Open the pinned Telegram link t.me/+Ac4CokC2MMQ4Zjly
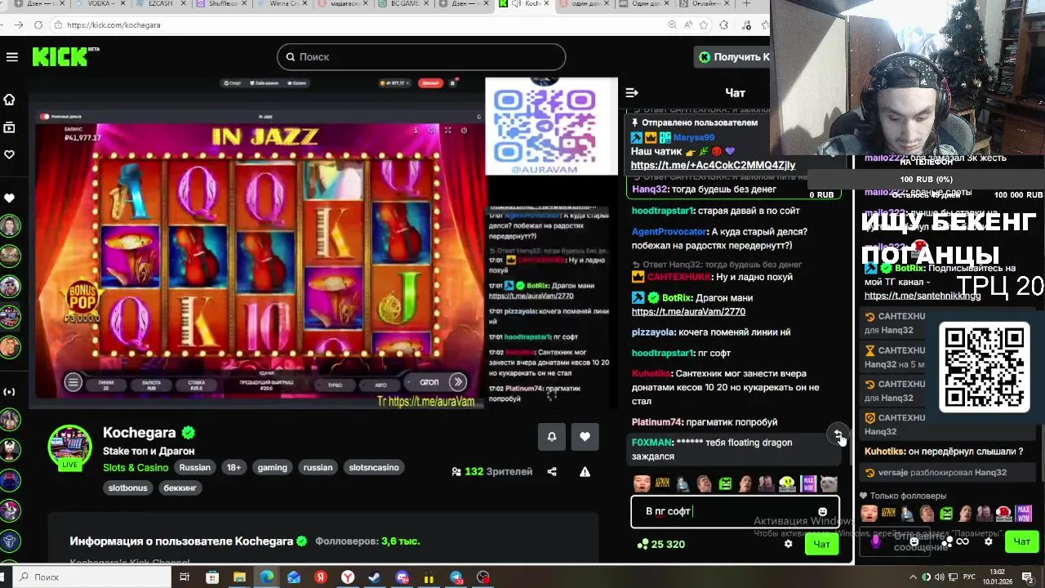Viewport: 1045px width, 588px height. point(713,165)
